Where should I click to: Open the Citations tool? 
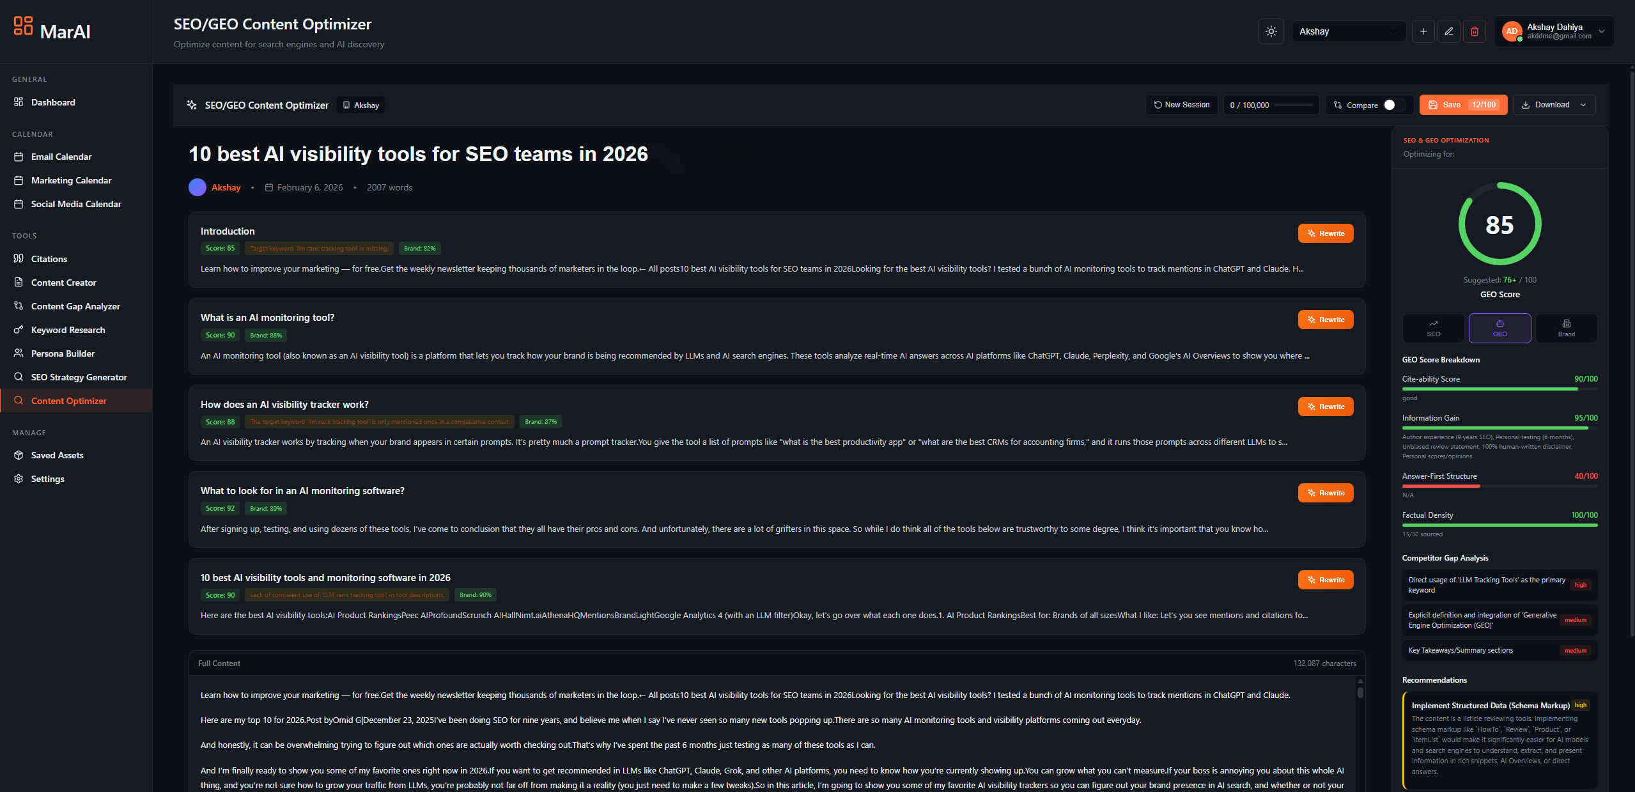49,258
